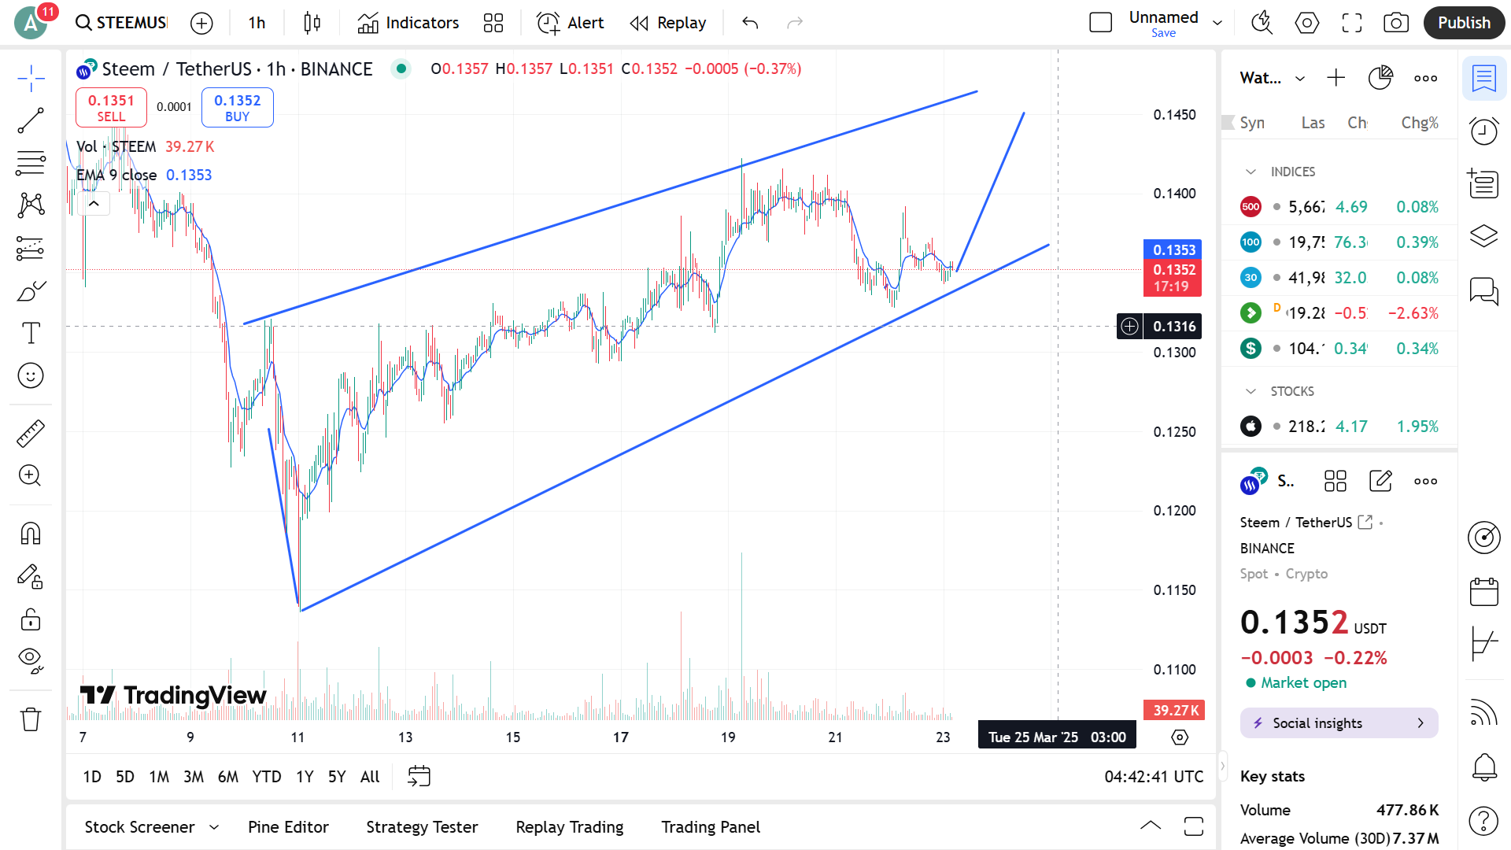Open the candlestick chart type menu
1511x850 pixels.
coord(312,23)
